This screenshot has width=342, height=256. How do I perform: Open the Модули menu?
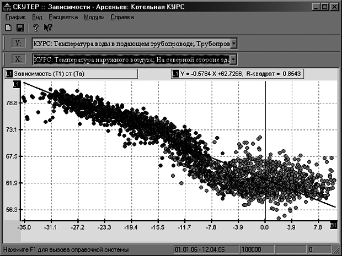coord(94,17)
